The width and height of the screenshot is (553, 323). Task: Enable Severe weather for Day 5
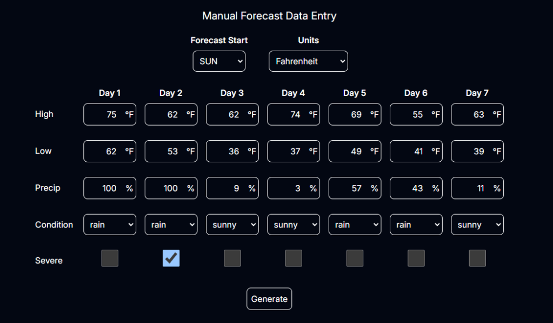(355, 258)
